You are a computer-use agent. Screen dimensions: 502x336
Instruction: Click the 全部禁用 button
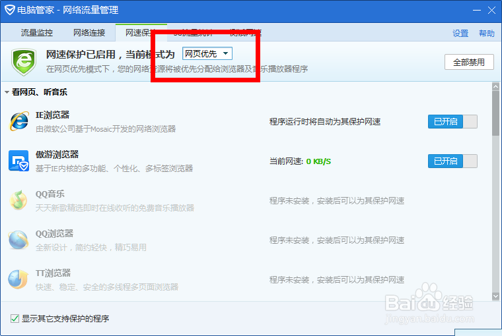coord(469,62)
